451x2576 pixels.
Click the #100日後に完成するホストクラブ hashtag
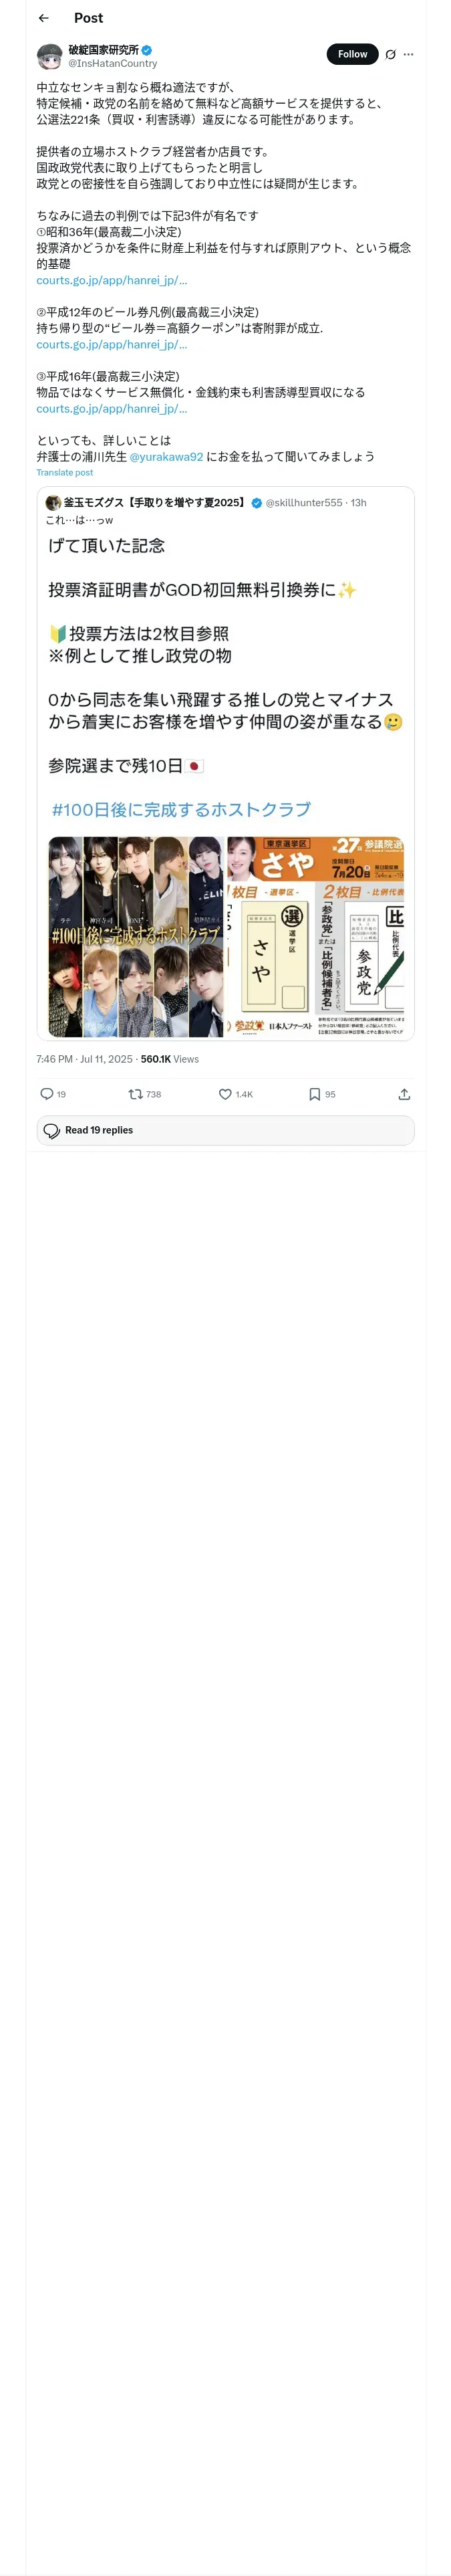[x=181, y=809]
